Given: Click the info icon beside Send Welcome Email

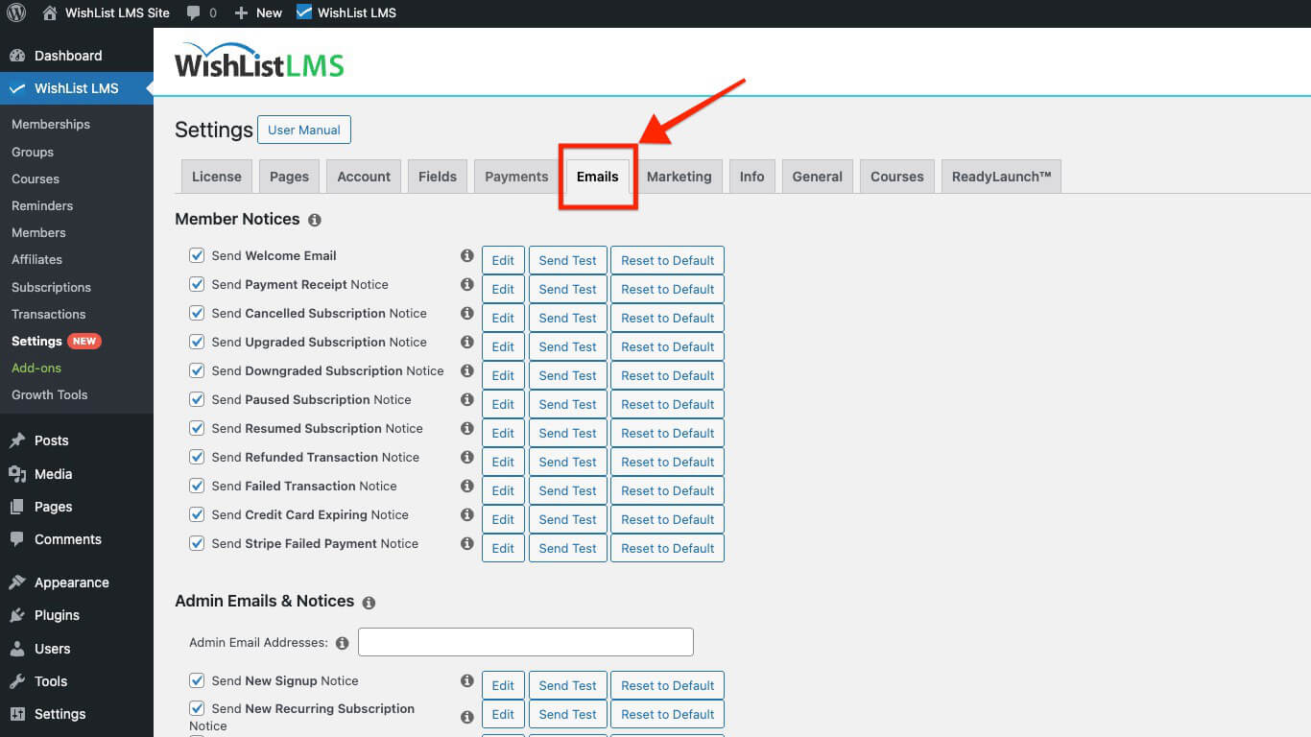Looking at the screenshot, I should [x=466, y=255].
